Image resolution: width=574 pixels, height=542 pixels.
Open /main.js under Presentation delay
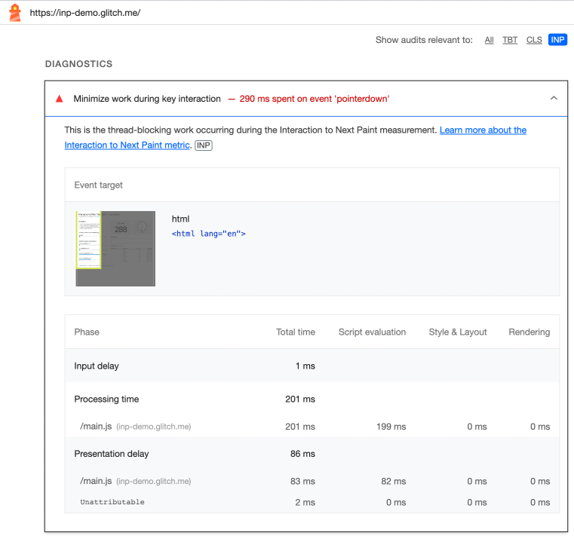96,481
